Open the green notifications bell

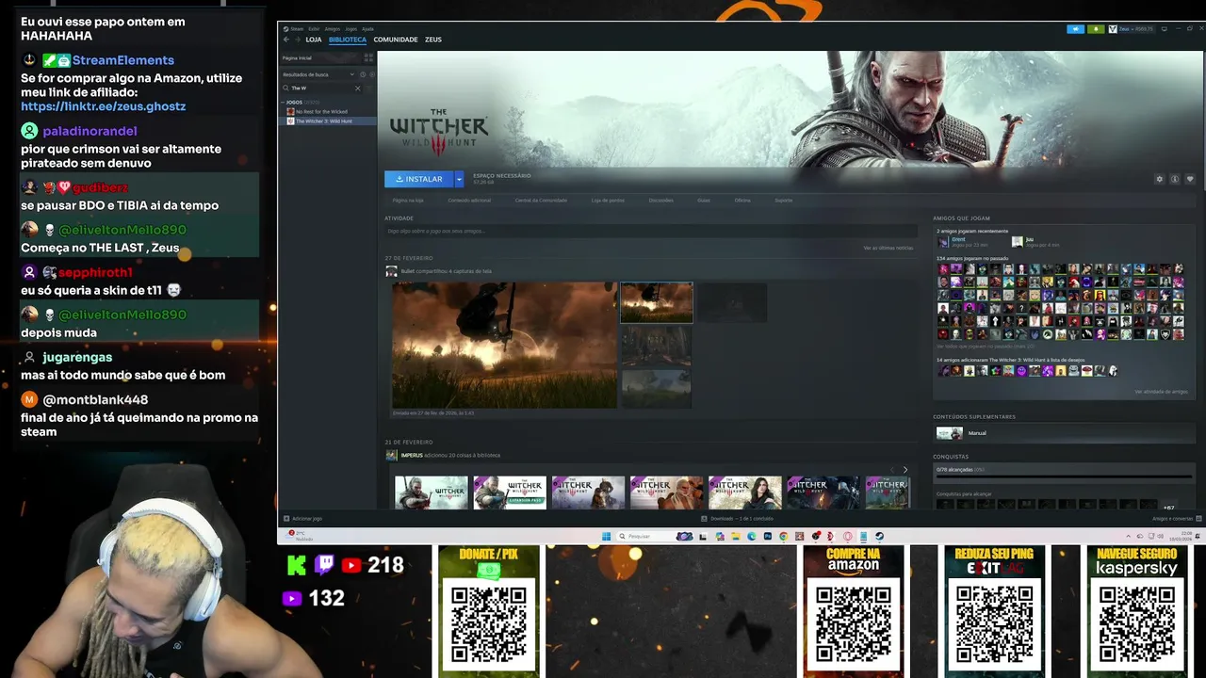pyautogui.click(x=1096, y=29)
